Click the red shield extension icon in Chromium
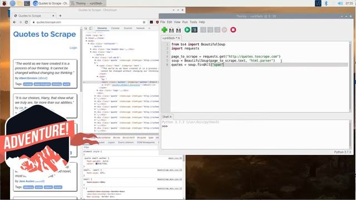 pos(157,22)
